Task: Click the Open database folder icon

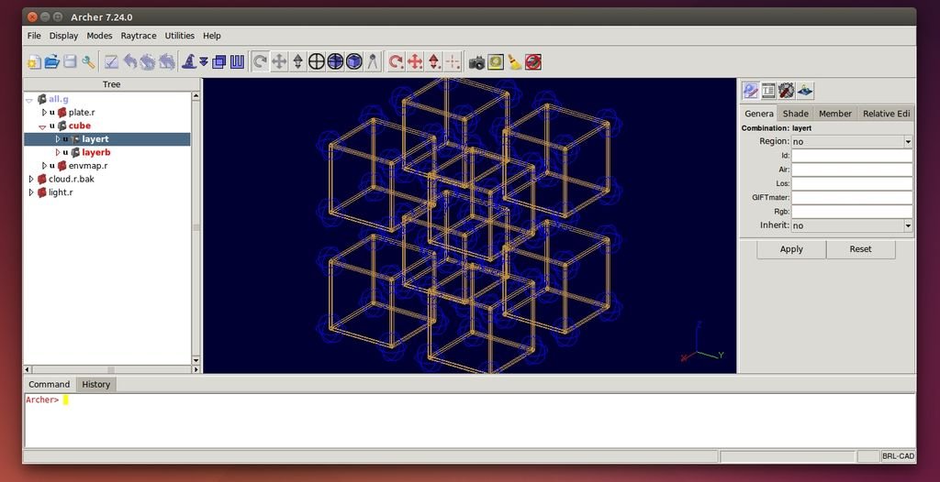Action: [52, 61]
